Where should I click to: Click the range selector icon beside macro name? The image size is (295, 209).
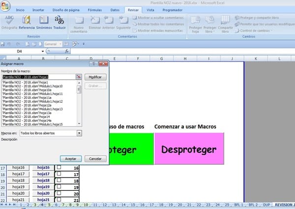79,77
